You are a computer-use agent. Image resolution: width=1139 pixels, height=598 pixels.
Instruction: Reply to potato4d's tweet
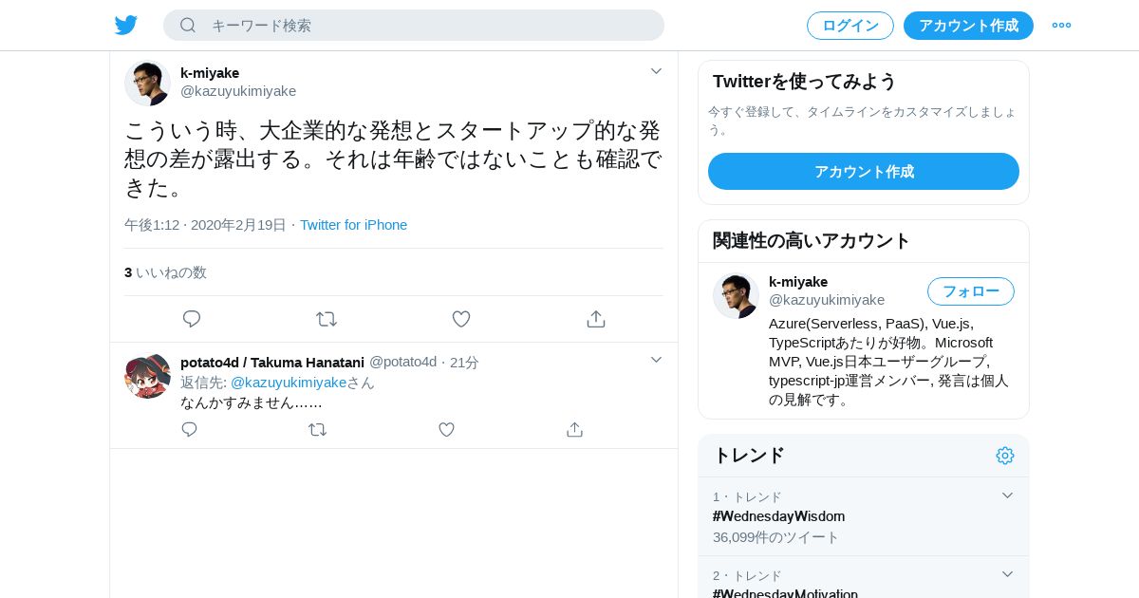(x=189, y=430)
